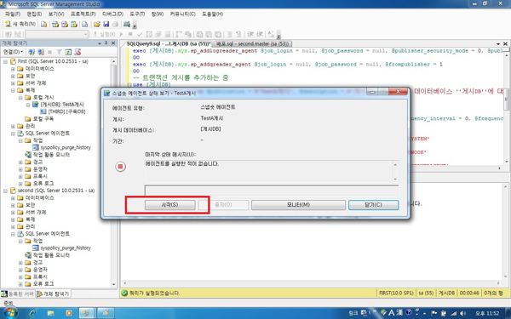
Task: Select the 로컬 구독 folder under First server
Action: [43, 119]
